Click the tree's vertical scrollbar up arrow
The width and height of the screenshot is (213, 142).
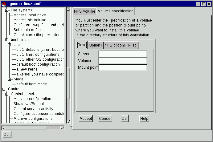pos(68,9)
